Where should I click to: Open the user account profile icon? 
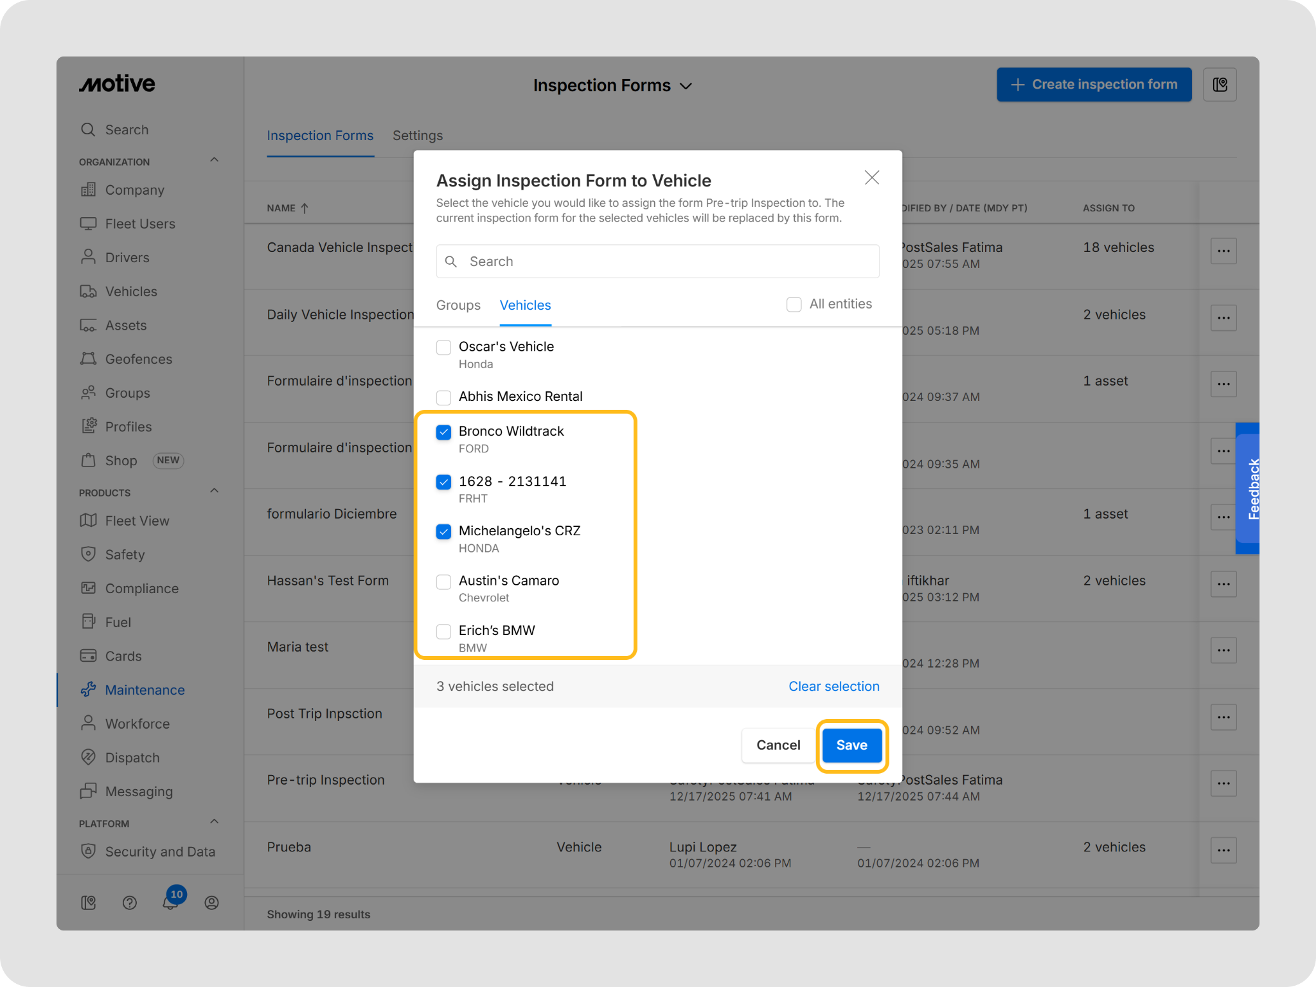click(211, 903)
